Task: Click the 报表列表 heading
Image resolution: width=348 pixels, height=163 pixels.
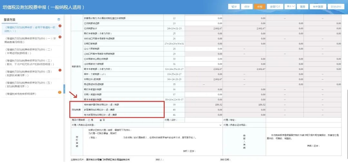Action: tap(10, 20)
